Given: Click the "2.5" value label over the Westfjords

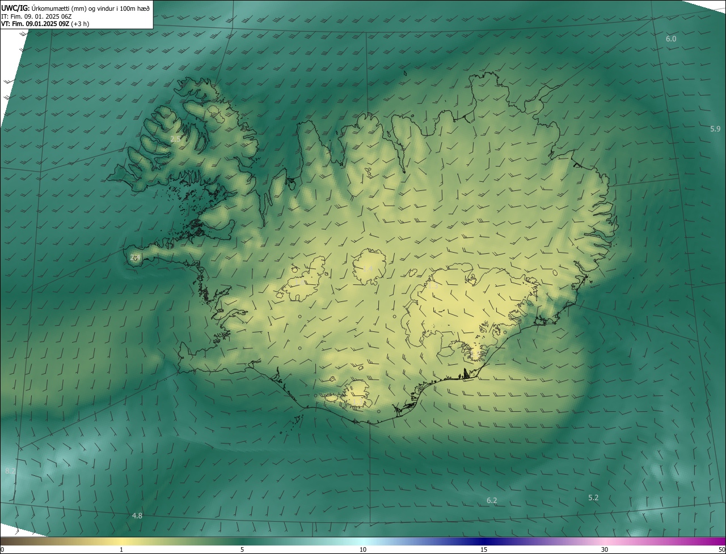Looking at the screenshot, I should click(175, 139).
